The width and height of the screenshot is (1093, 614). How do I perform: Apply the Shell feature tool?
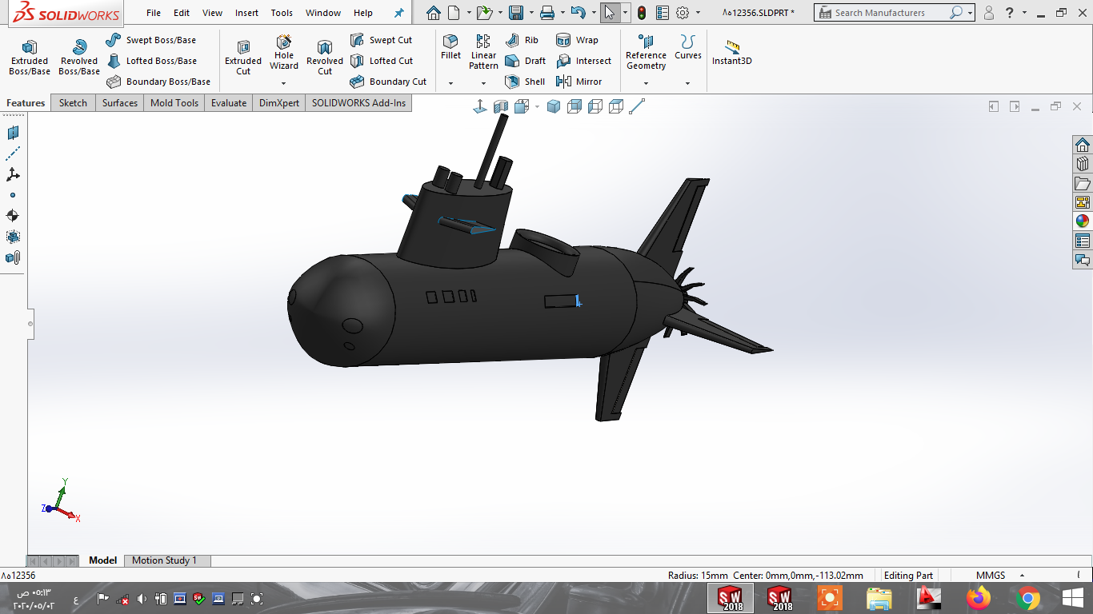click(525, 82)
